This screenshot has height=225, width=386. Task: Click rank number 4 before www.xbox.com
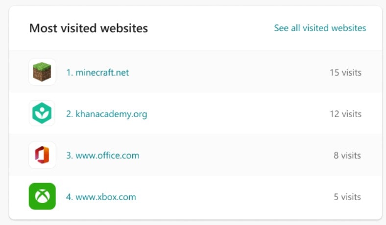[70, 197]
